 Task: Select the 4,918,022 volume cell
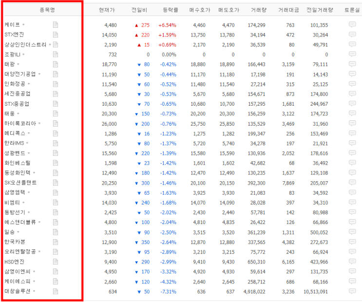point(254,292)
